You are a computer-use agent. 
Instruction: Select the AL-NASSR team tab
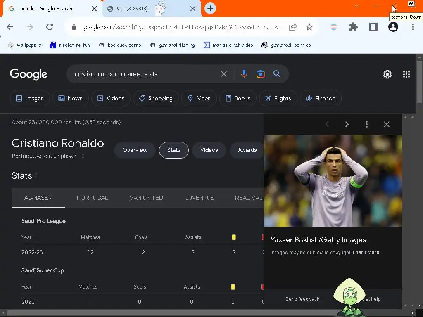coord(38,198)
